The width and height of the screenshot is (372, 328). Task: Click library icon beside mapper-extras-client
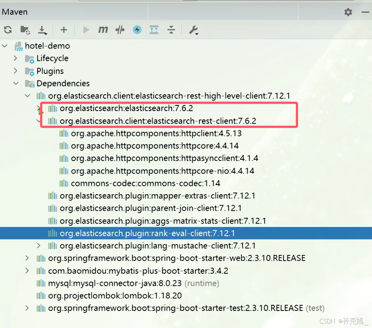pos(53,195)
